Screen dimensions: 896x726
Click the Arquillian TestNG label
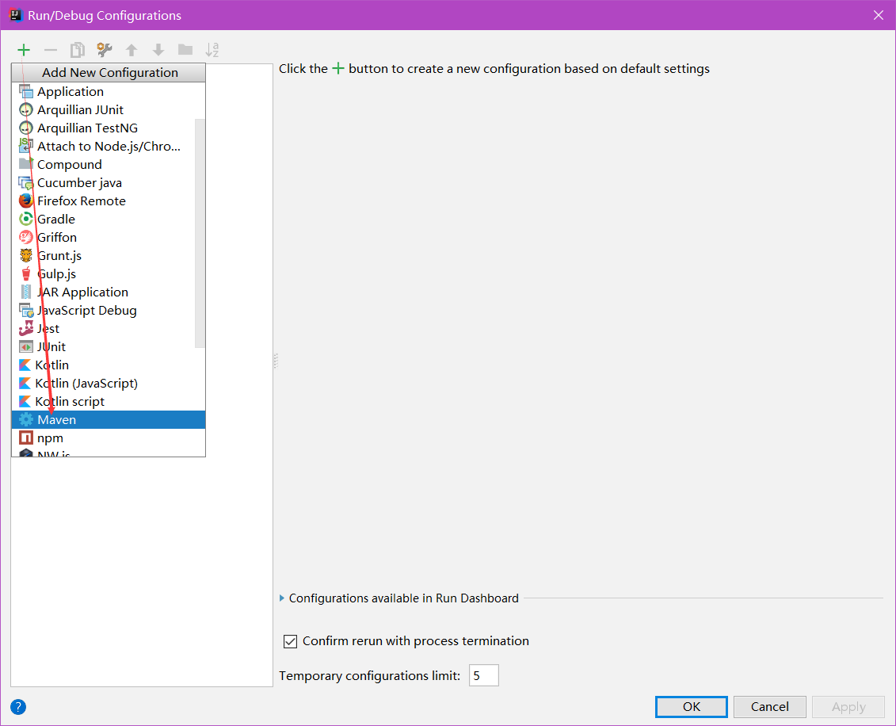pos(87,128)
